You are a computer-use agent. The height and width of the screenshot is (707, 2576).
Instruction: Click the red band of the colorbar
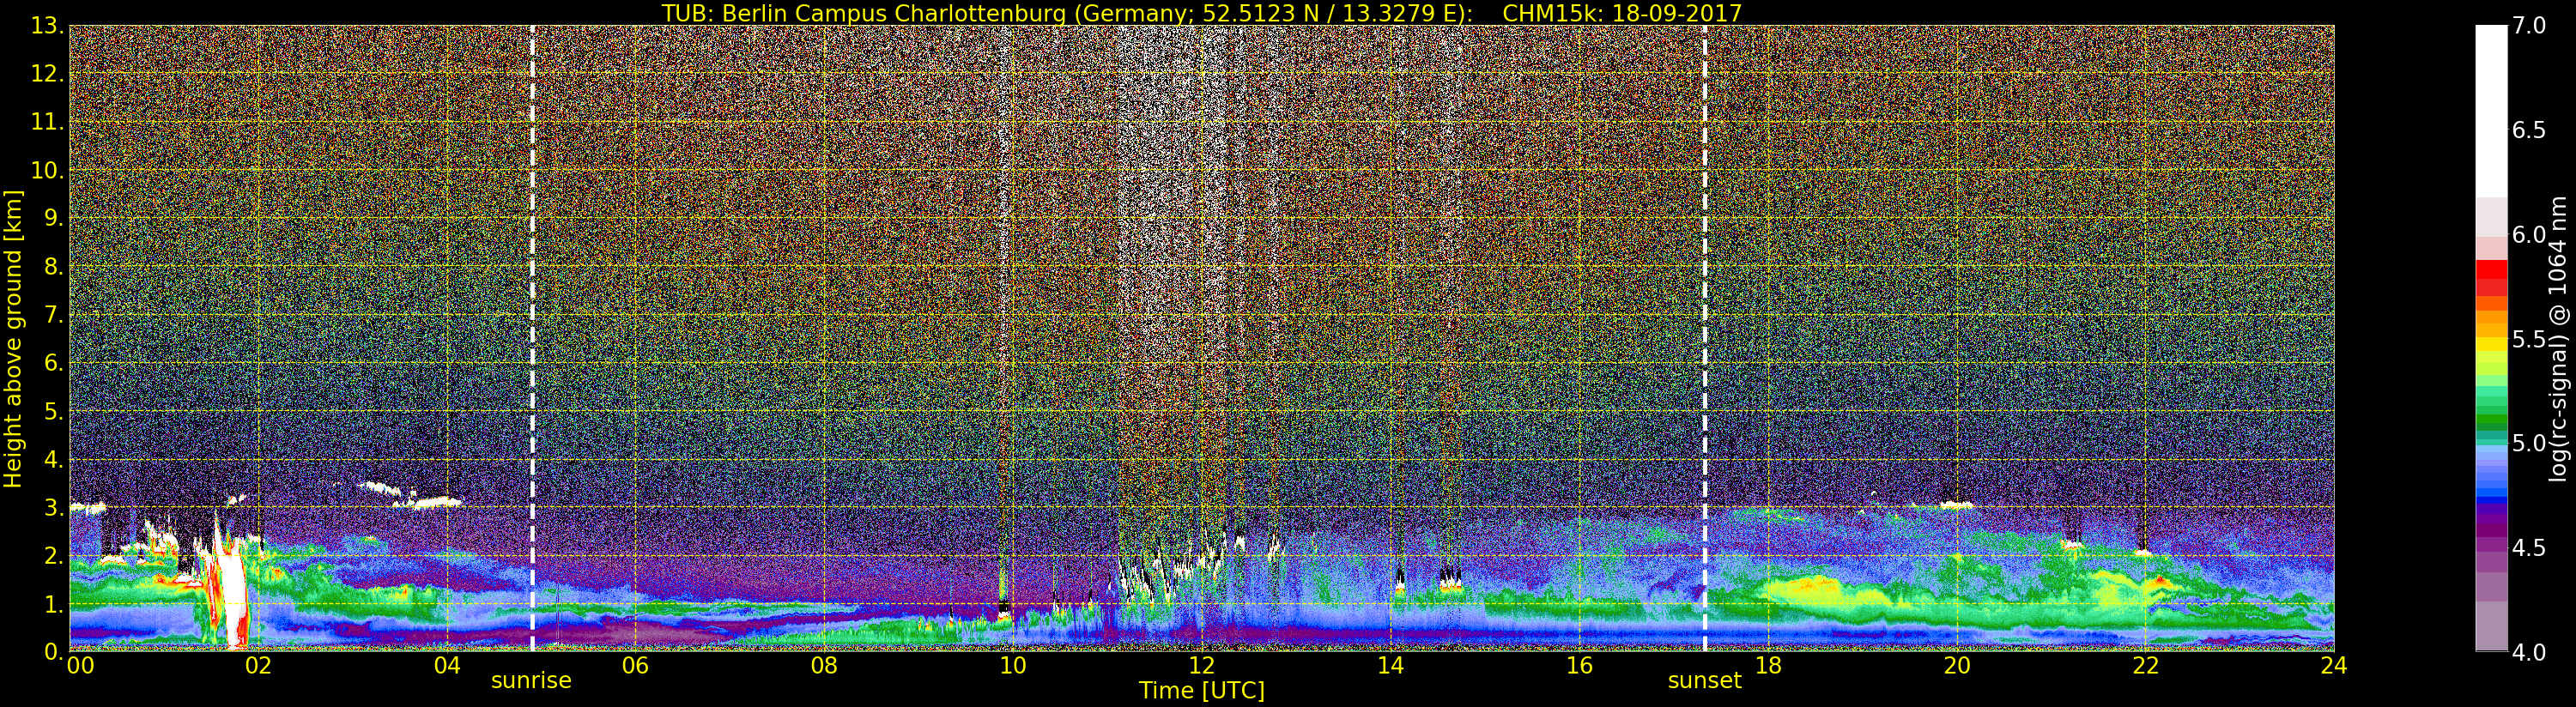2491,277
